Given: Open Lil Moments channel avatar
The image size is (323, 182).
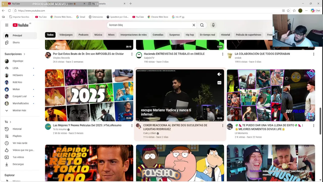Looking at the screenshot, I should pos(230,127).
